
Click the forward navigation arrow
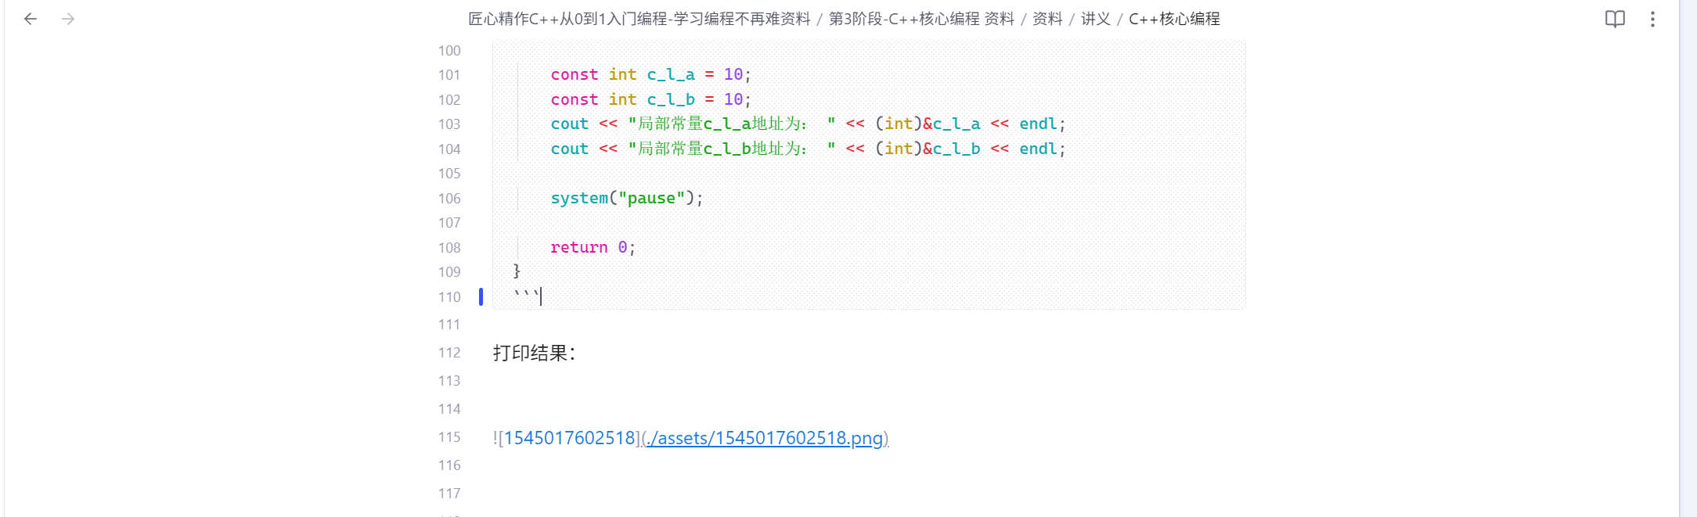[x=68, y=19]
